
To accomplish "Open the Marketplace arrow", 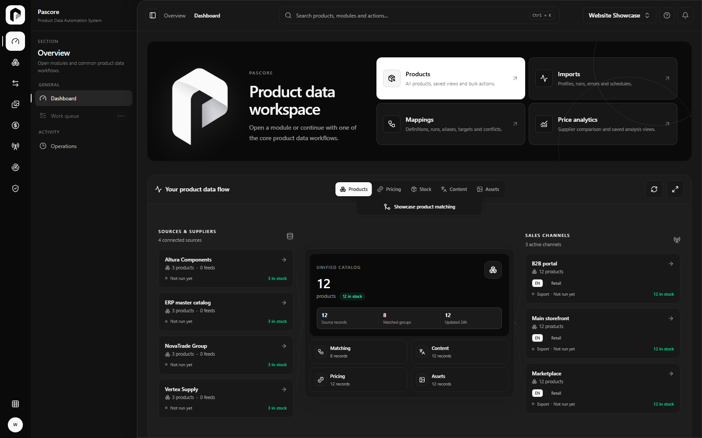I will (671, 374).
